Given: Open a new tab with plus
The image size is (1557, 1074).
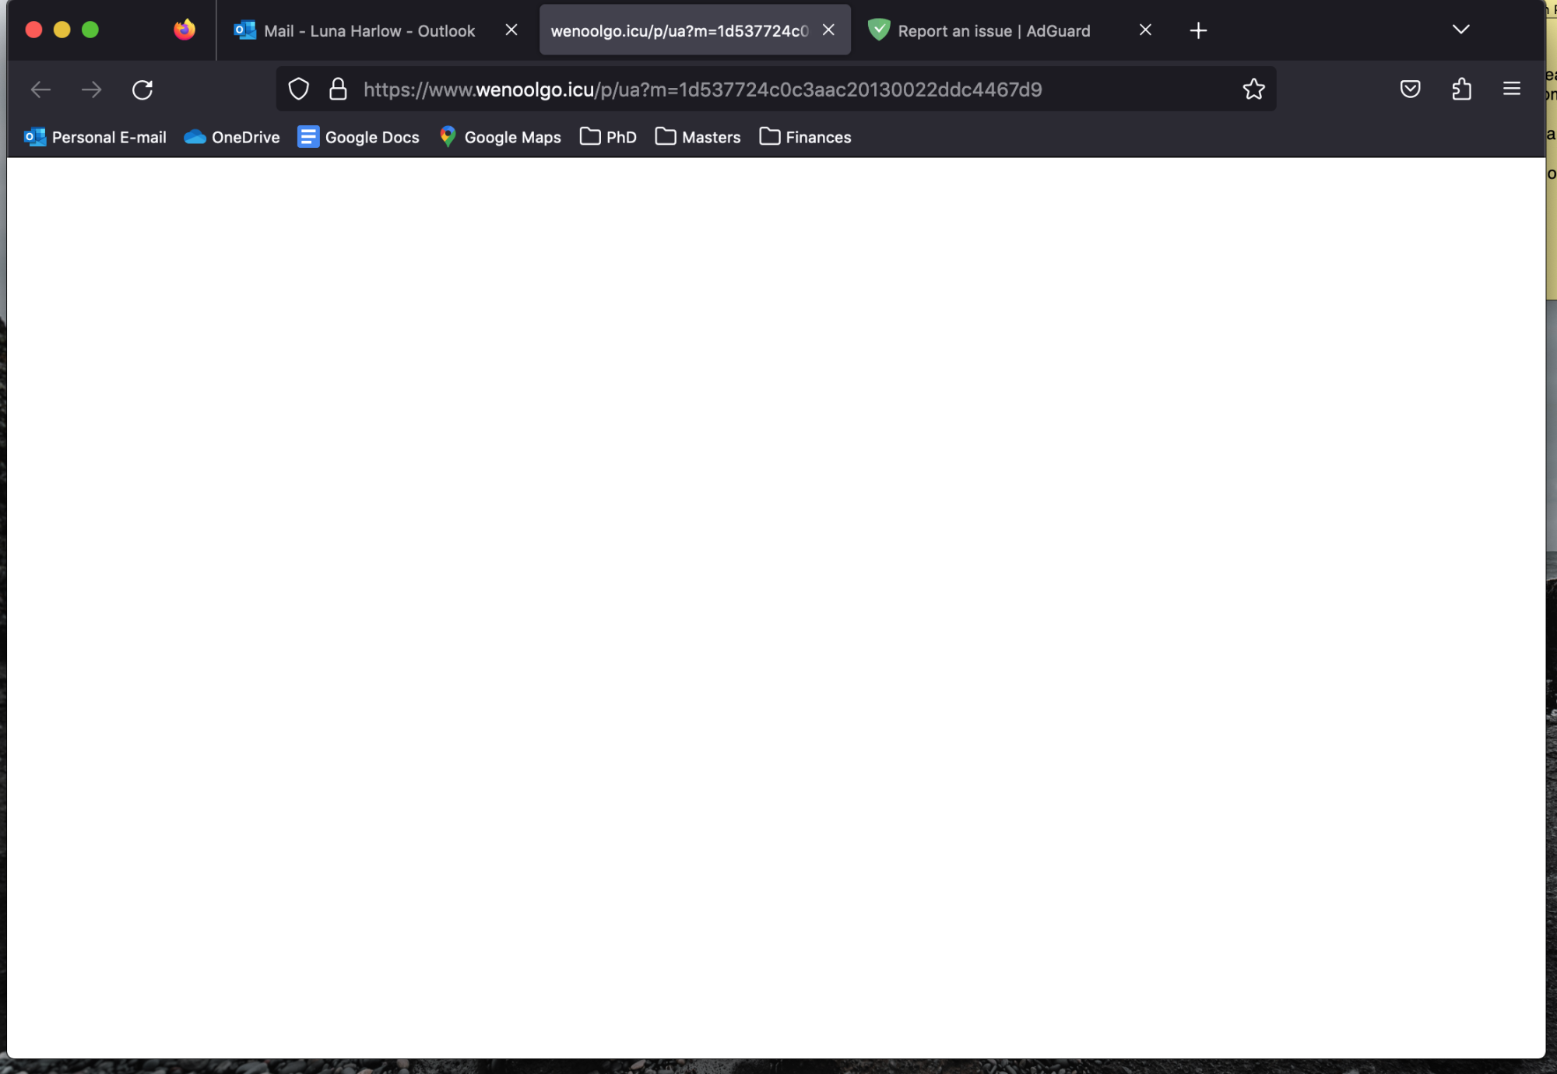Looking at the screenshot, I should point(1198,31).
